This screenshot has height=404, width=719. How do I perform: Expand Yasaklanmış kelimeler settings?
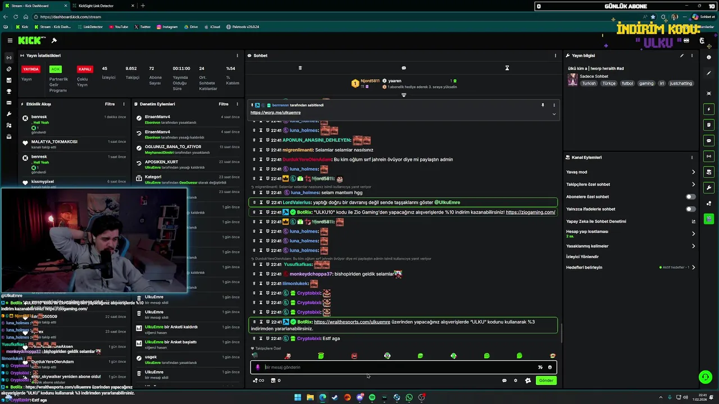click(x=631, y=246)
